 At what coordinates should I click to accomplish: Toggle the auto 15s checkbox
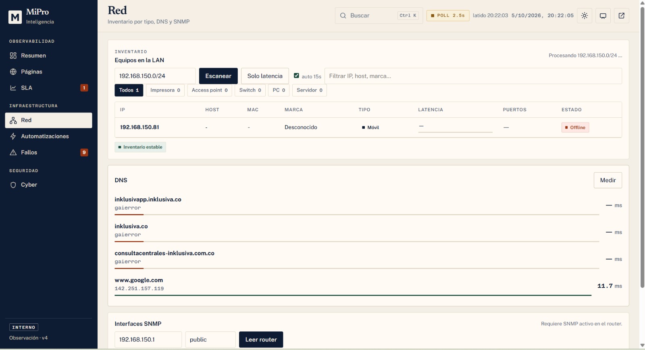click(296, 75)
